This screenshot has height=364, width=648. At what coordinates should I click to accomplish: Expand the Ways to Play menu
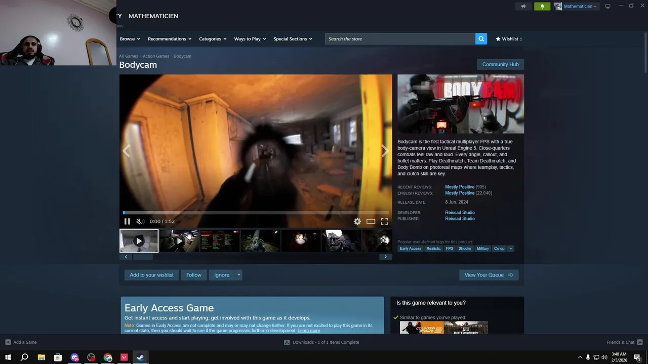pos(250,39)
